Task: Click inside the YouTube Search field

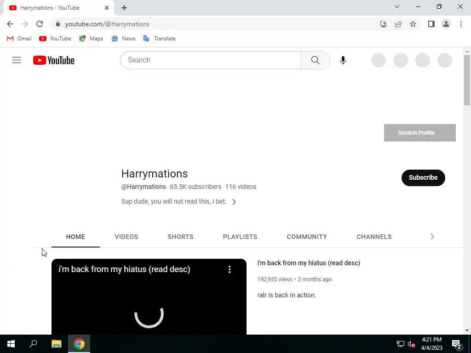Action: click(x=211, y=60)
